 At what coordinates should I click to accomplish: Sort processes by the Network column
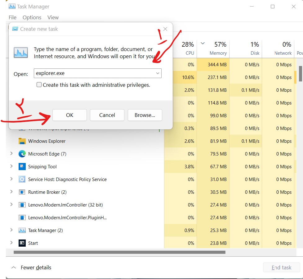tap(278, 48)
